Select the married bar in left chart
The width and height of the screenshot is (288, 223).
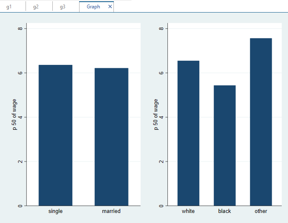pos(111,137)
